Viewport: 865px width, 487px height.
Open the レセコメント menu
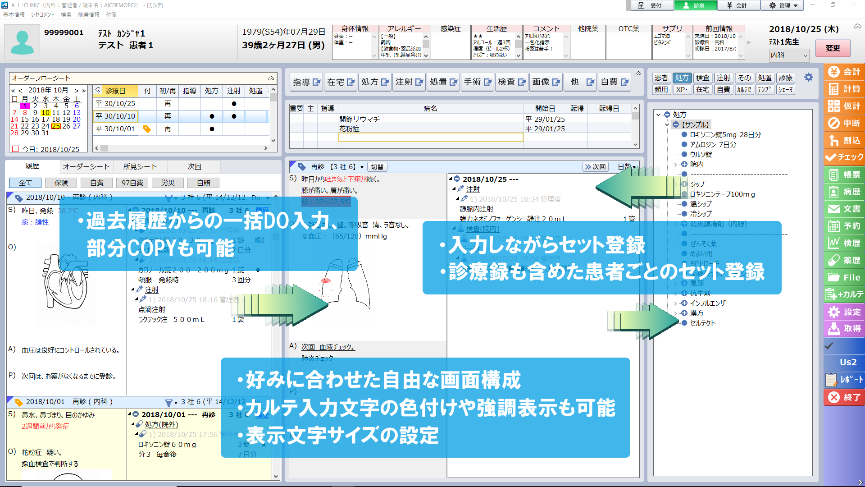[43, 15]
